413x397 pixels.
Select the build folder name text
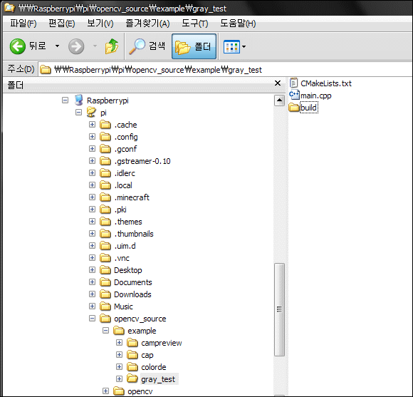click(309, 108)
